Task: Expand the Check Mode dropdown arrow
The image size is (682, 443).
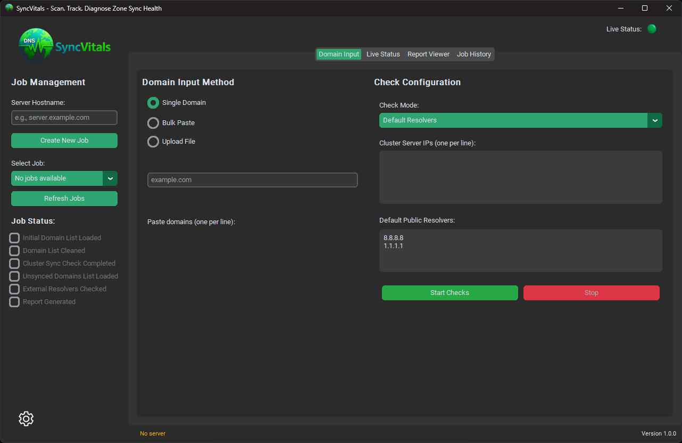Action: click(655, 120)
